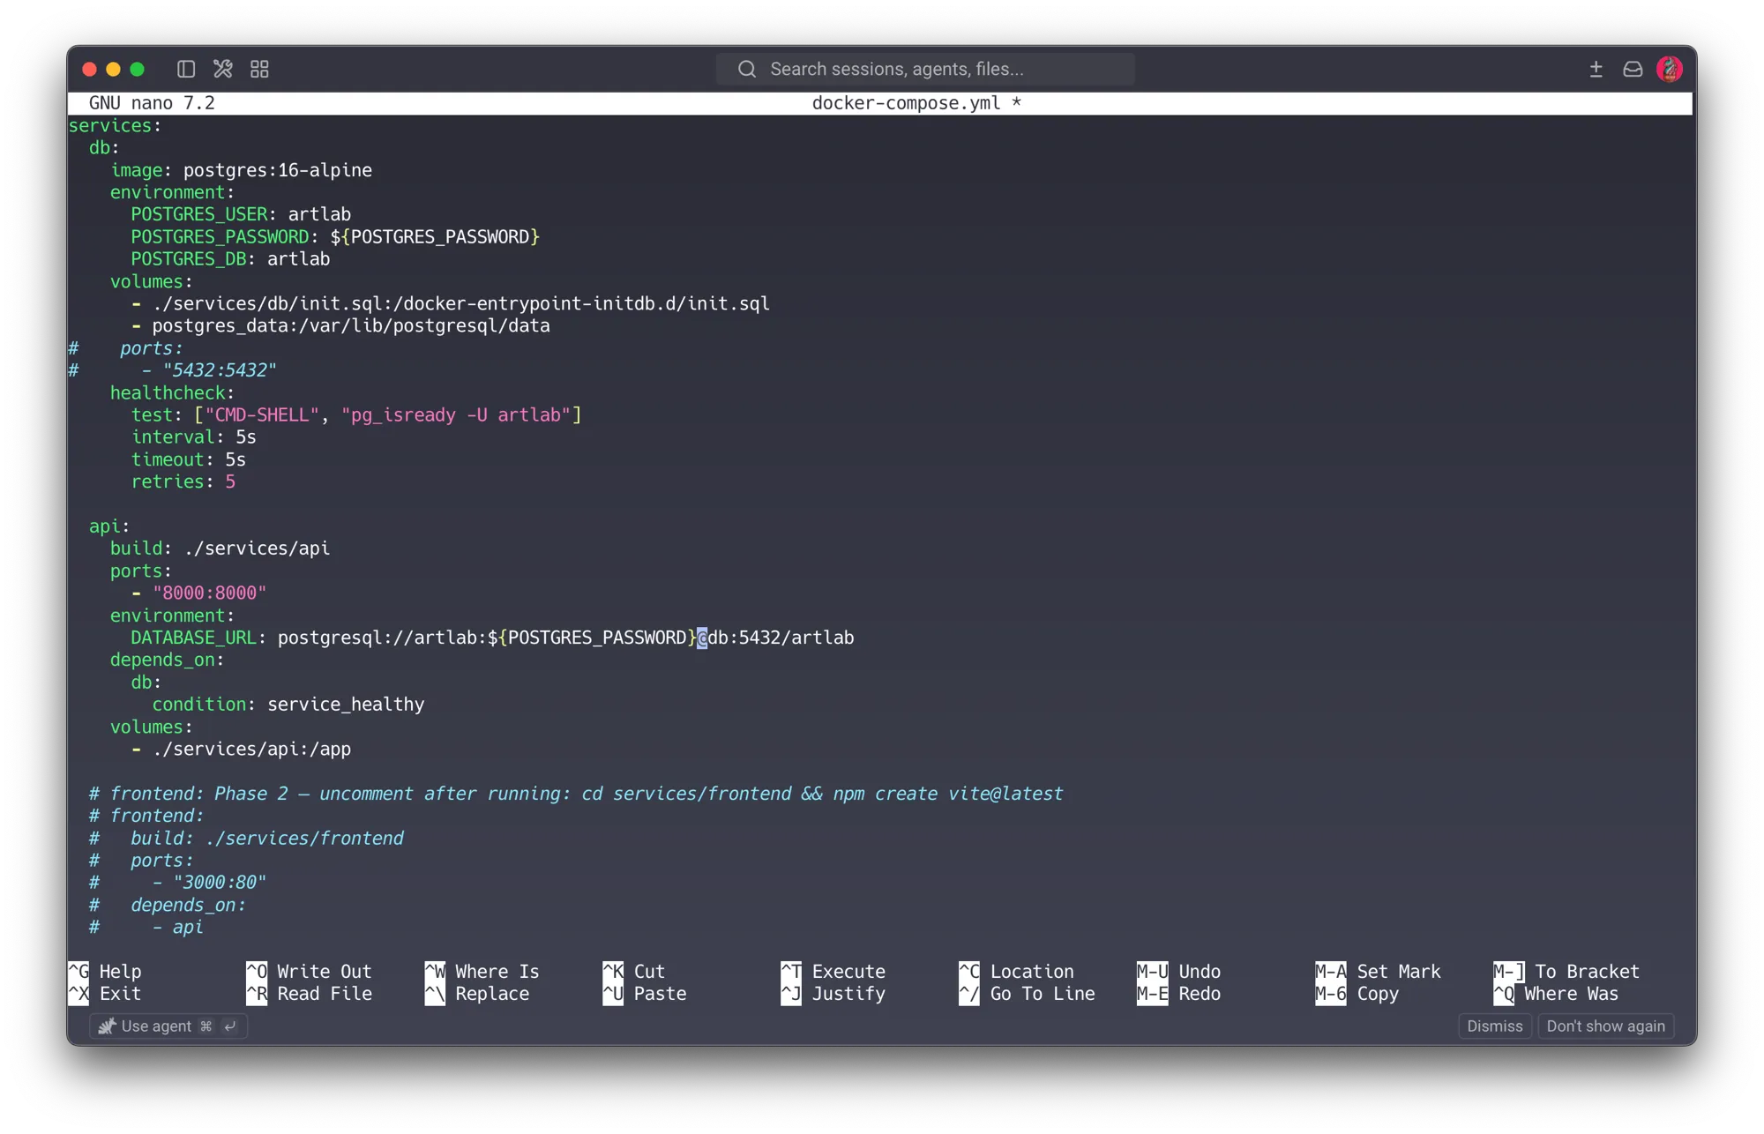The width and height of the screenshot is (1764, 1134).
Task: Click Don't show again
Action: click(1605, 1026)
